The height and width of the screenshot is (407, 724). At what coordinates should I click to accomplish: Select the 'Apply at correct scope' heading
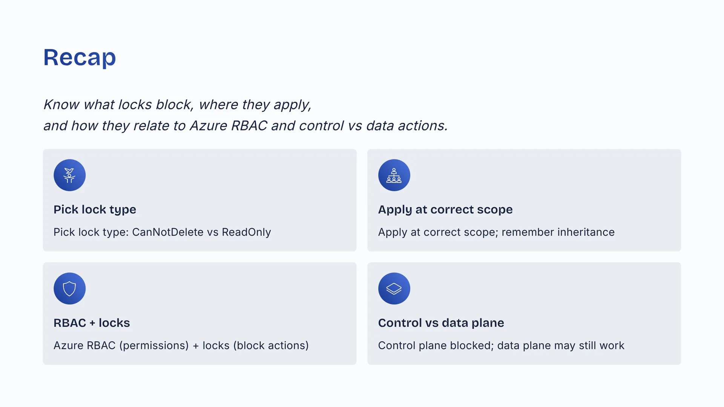tap(445, 210)
